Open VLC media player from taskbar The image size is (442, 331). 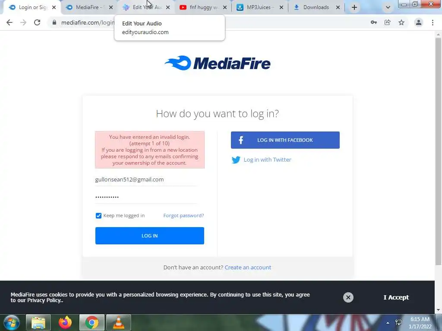tap(119, 322)
